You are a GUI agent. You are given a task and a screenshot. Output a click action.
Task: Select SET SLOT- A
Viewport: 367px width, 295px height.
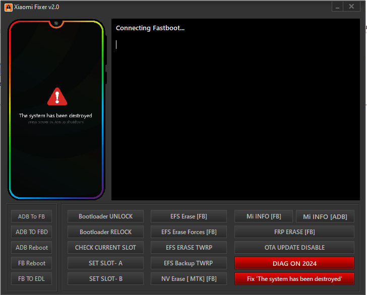pyautogui.click(x=105, y=263)
